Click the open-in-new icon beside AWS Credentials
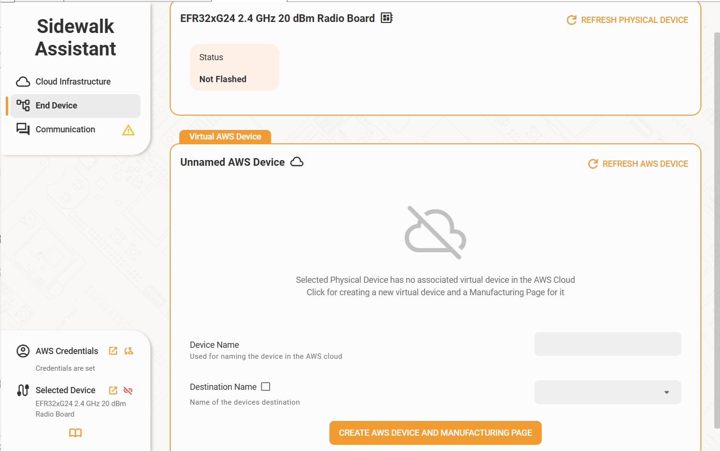Viewport: 720px width, 451px height. pos(113,351)
